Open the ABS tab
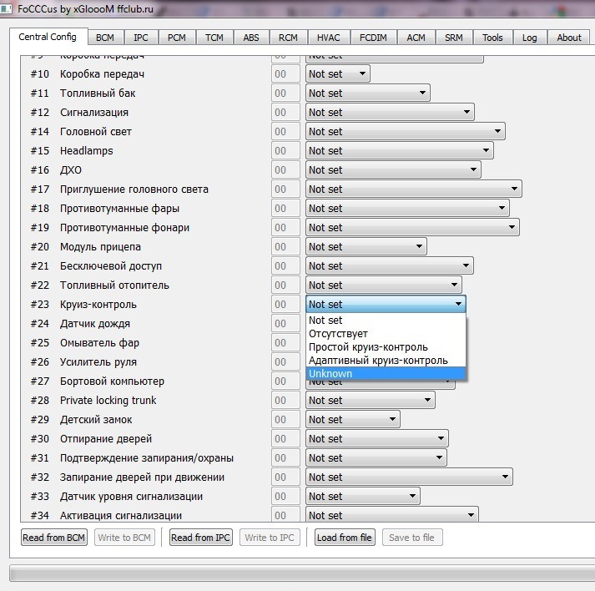 (x=251, y=38)
